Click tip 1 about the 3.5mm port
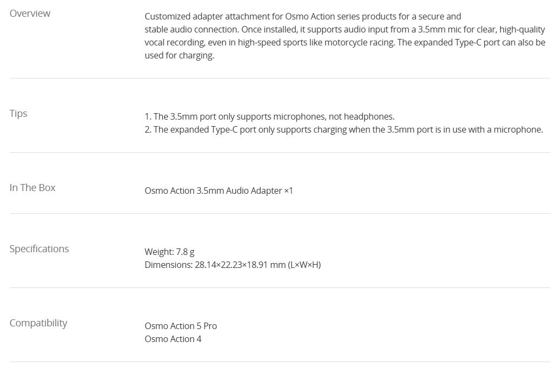Screen dimensions: 557x374 269,116
